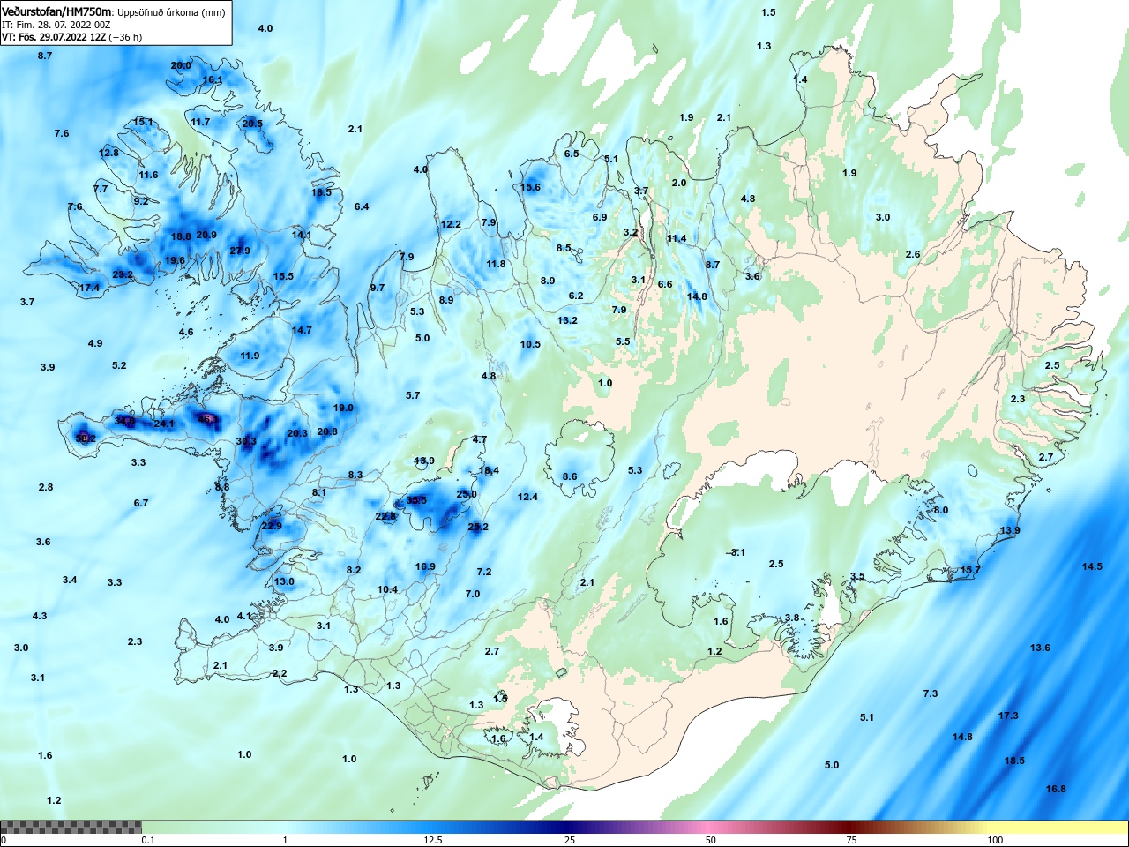Select the 7.3 offshore precipitation value
This screenshot has height=847, width=1129.
pyautogui.click(x=931, y=693)
